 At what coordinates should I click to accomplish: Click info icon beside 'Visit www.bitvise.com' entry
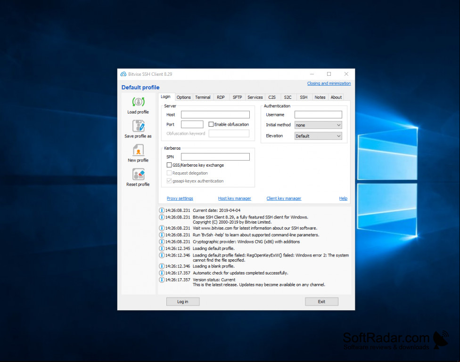pyautogui.click(x=162, y=228)
